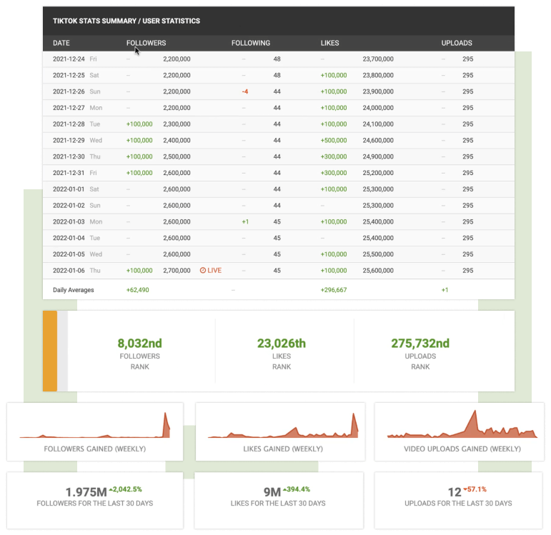Click the FOLLOWERS column header
Image resolution: width=551 pixels, height=535 pixels.
(146, 43)
